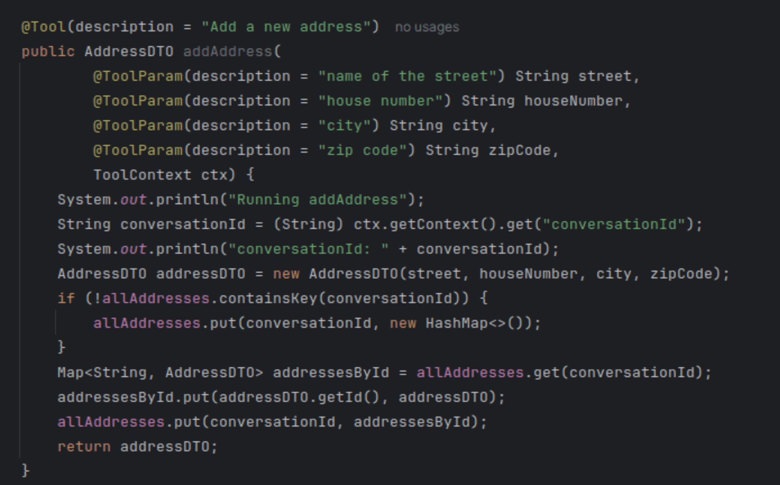Image resolution: width=780 pixels, height=485 pixels.
Task: Click the "Running addAddress" string literal
Action: (x=317, y=200)
